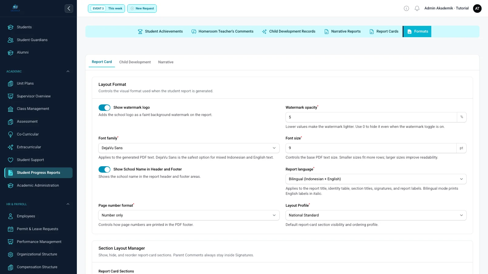488x274 pixels.
Task: Click the Report Card Sections label
Action: (116, 271)
